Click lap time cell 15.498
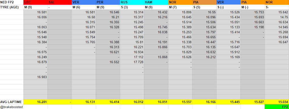The image size is (289, 109). (x=132, y=27)
